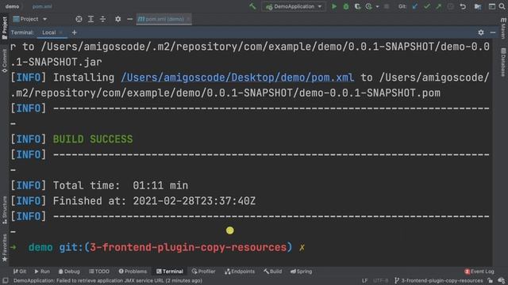Open the DemoApplication run configuration dropdown

pyautogui.click(x=294, y=6)
